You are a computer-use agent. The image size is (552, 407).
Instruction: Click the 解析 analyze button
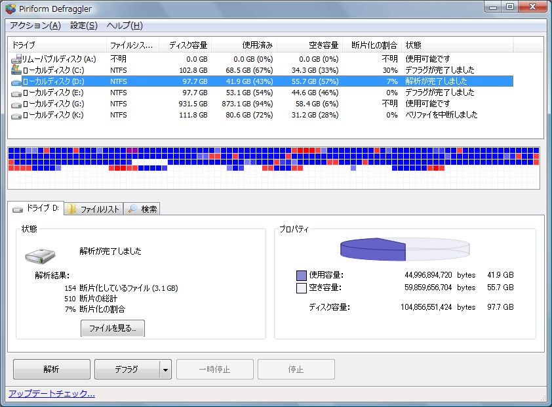click(x=52, y=370)
